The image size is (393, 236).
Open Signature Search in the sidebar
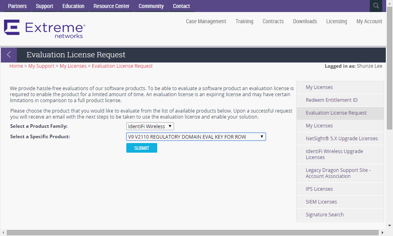pyautogui.click(x=340, y=214)
